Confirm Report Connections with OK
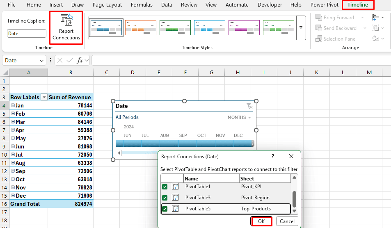Image resolution: width=391 pixels, height=228 pixels. (261, 221)
